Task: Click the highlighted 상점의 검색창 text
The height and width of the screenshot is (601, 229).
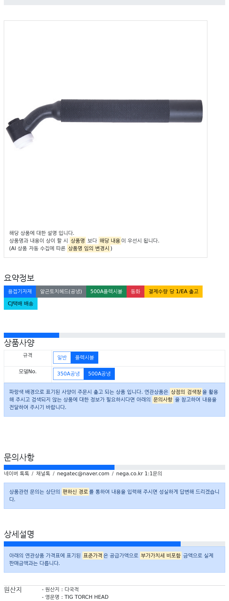Action: point(186,392)
